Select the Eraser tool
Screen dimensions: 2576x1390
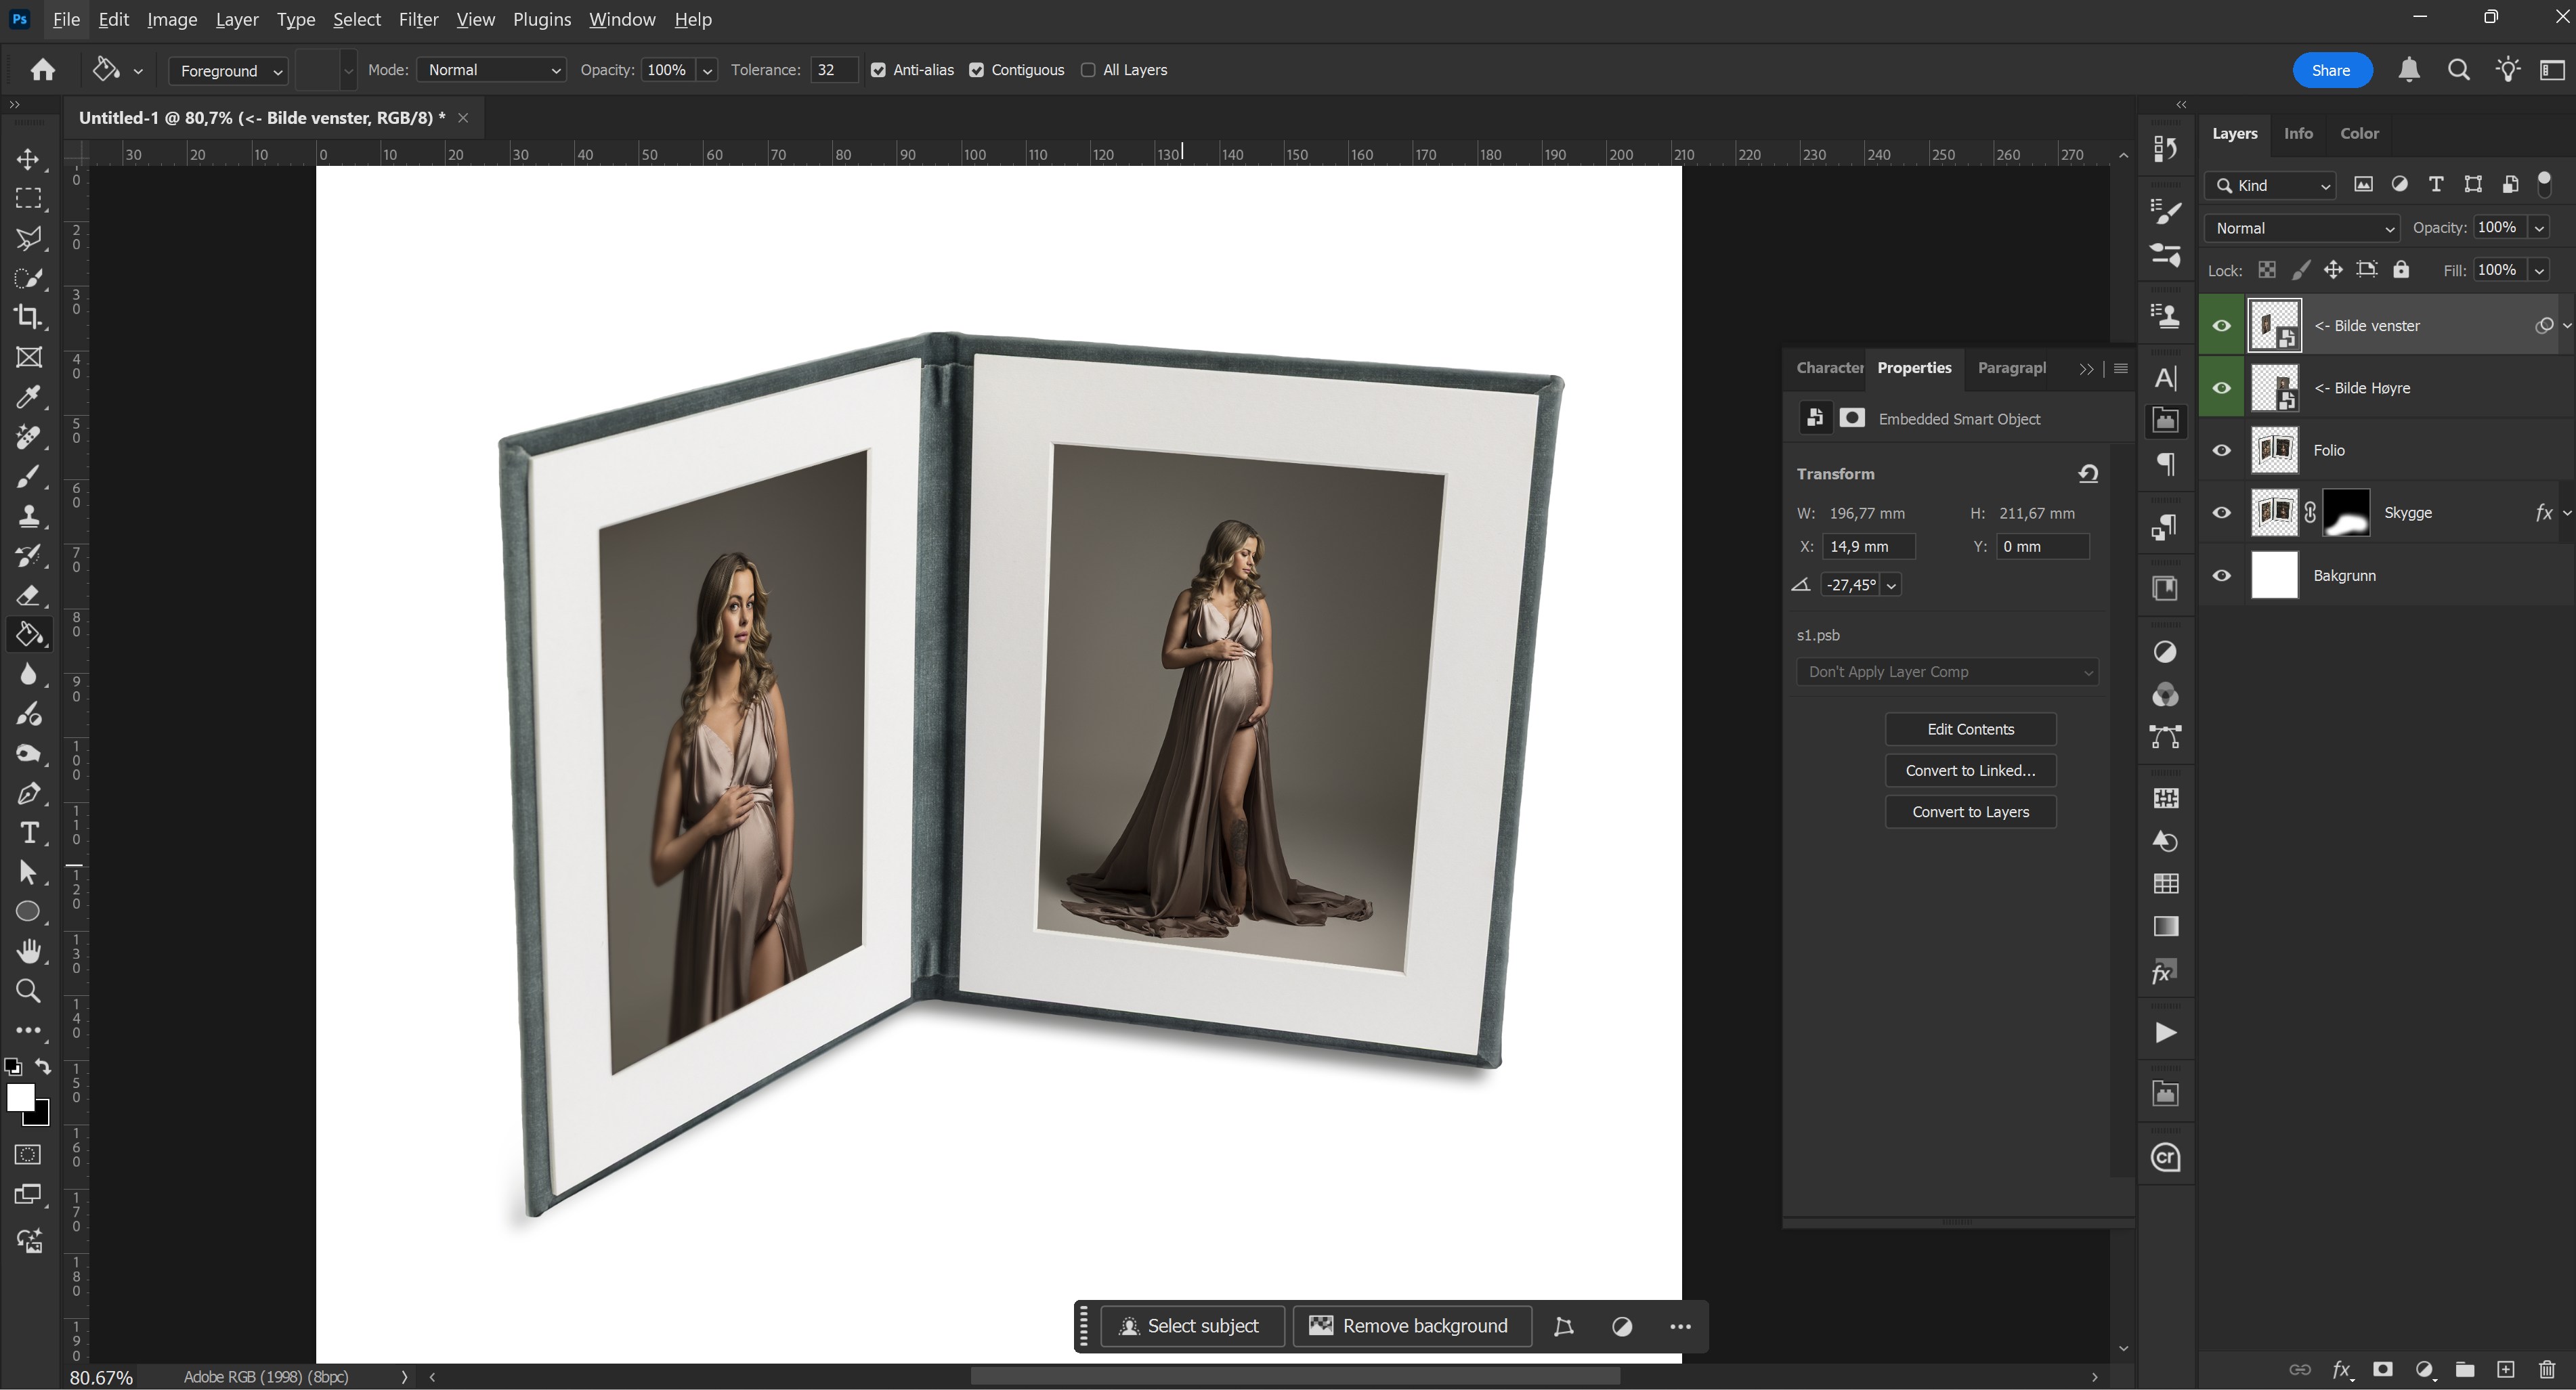click(x=28, y=595)
